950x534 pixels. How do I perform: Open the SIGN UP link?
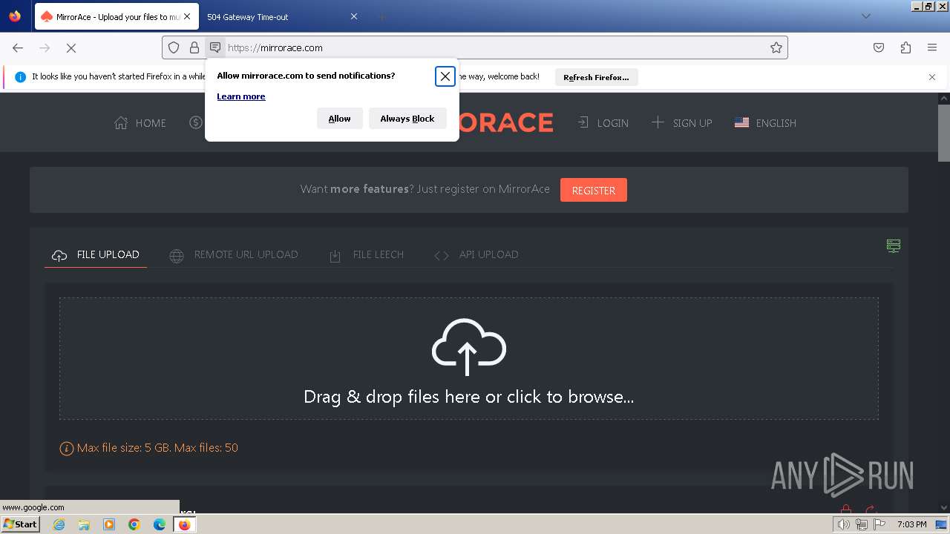click(681, 123)
